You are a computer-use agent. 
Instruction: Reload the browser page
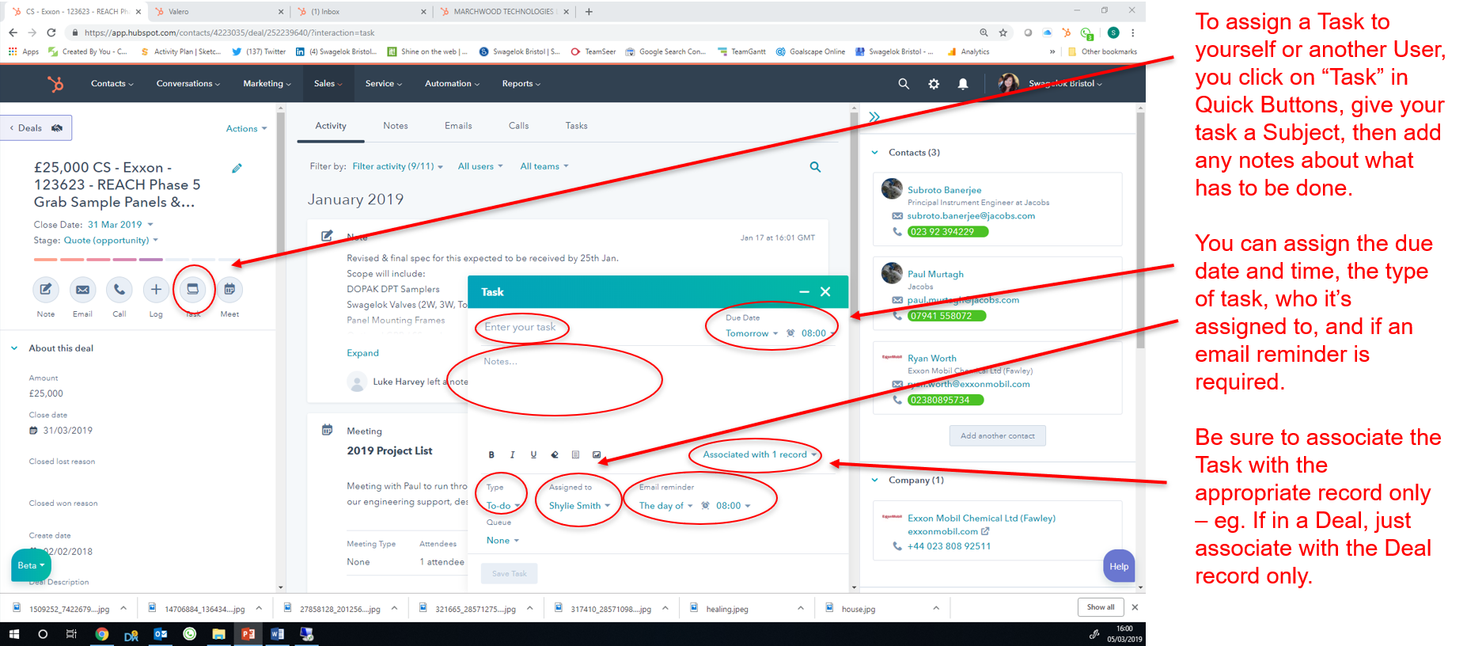coord(51,32)
